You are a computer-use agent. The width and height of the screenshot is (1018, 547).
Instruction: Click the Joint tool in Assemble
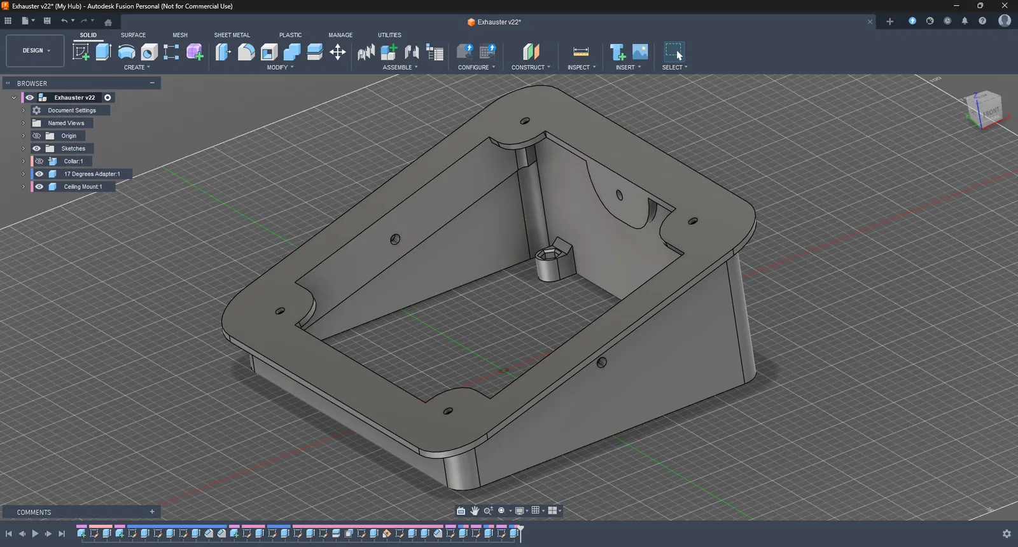coord(412,52)
